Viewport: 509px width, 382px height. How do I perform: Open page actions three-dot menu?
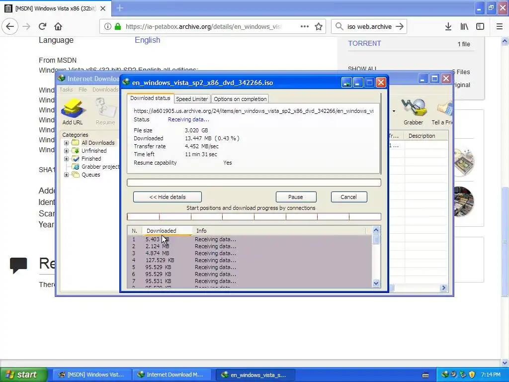pos(305,27)
